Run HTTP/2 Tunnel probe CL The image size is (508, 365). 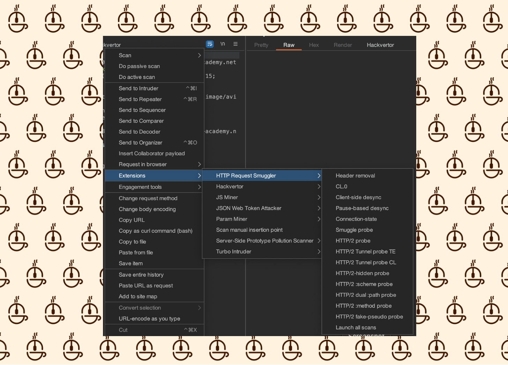pyautogui.click(x=367, y=262)
